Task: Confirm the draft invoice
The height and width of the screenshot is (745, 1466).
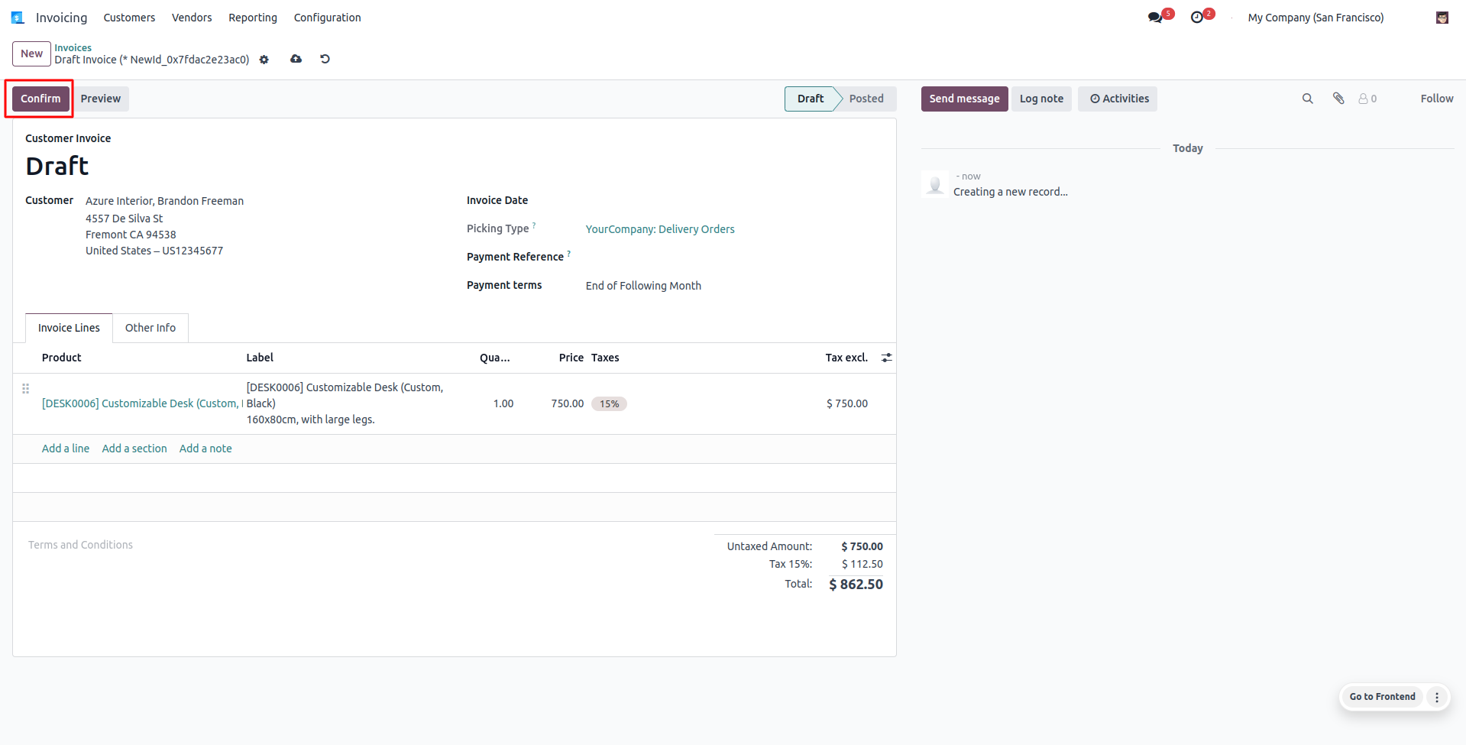Action: click(40, 99)
